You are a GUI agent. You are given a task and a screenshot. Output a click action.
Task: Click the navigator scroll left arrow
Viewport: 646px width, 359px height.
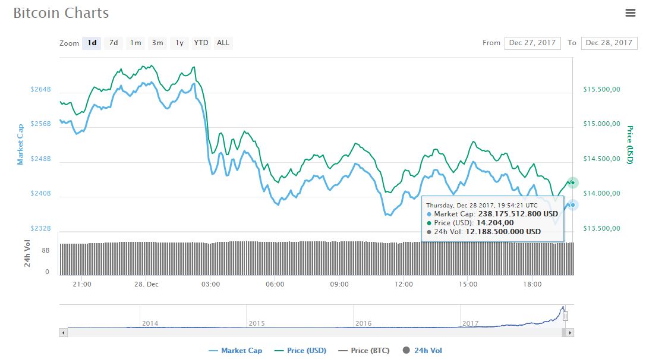(x=63, y=333)
